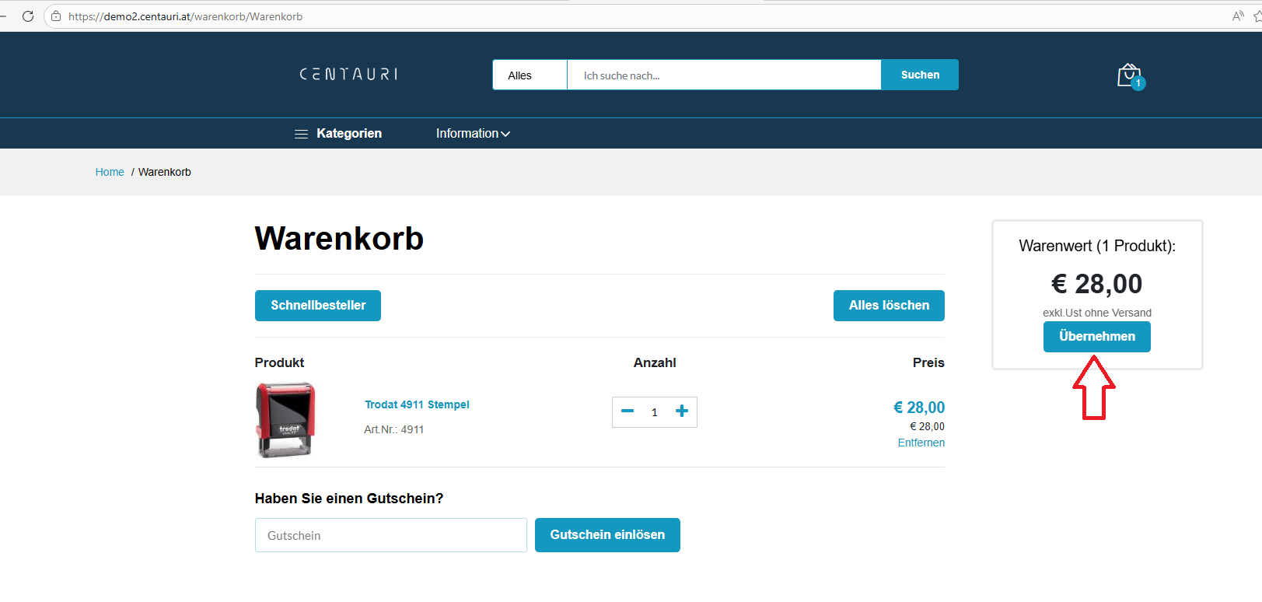Click the 'Haben Sie einen Gutschein?' heading
Viewport: 1262px width, 602px height.
click(349, 499)
